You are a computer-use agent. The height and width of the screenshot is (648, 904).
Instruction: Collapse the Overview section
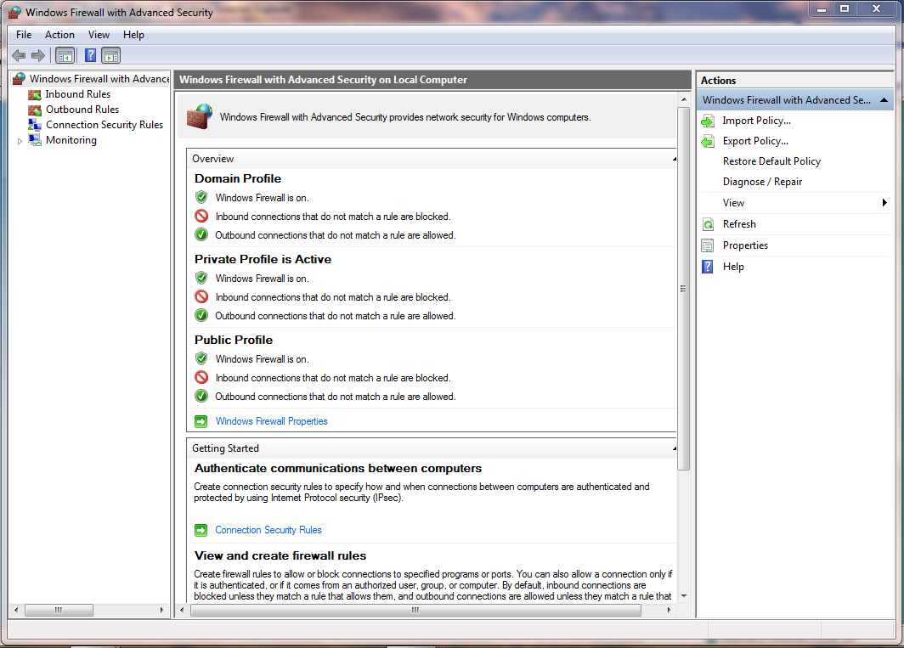[674, 159]
